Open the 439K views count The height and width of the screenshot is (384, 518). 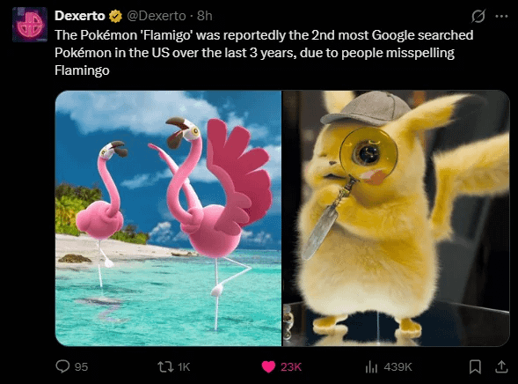point(398,366)
